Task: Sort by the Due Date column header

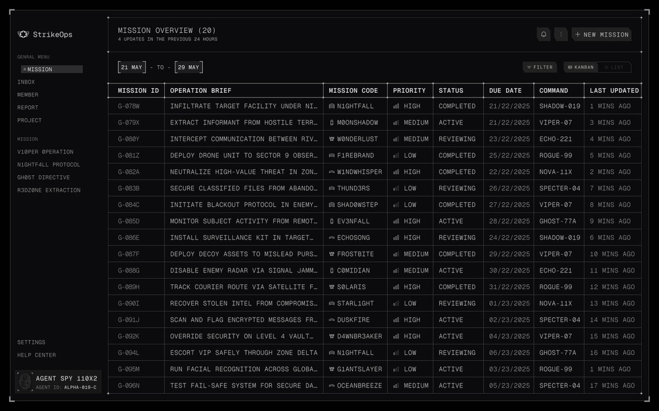Action: (505, 90)
